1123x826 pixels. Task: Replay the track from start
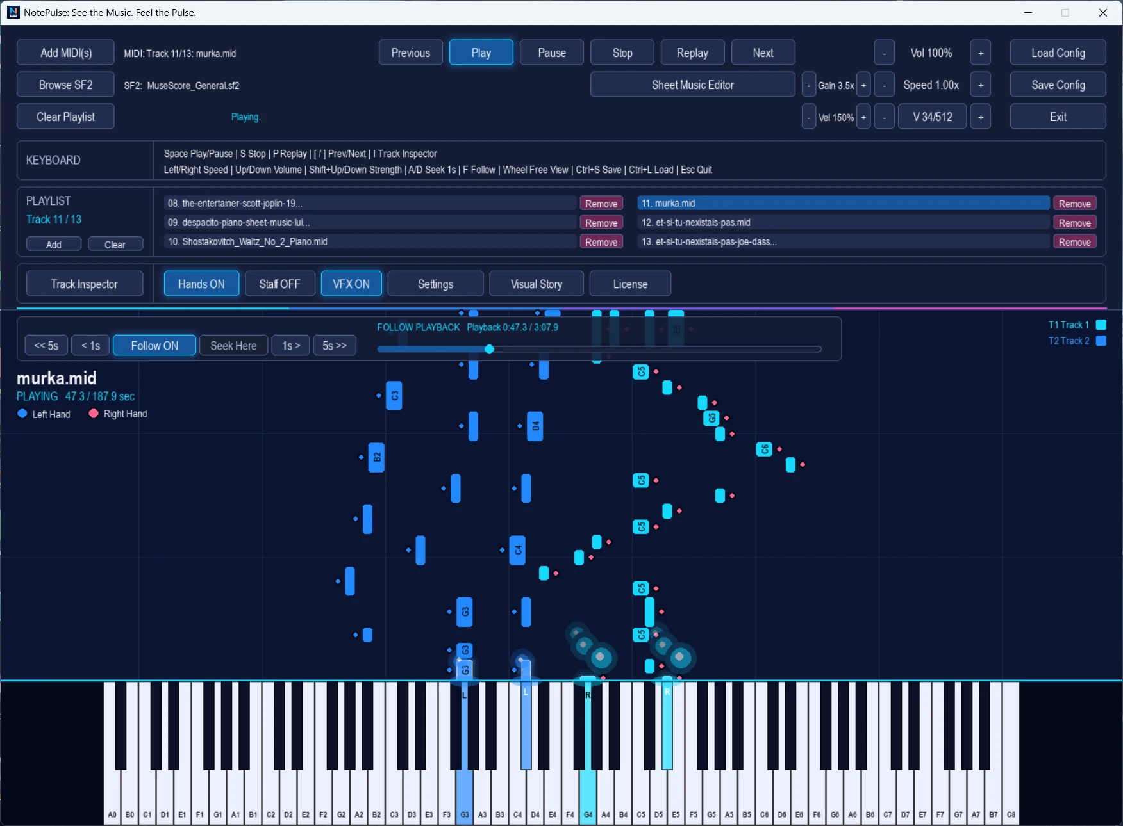(x=693, y=53)
